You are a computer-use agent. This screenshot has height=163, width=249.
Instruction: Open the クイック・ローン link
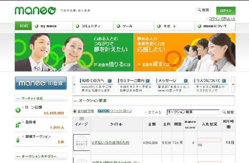121,111
